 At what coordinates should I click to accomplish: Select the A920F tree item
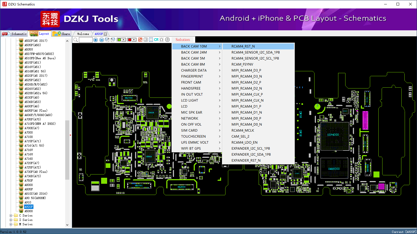28,207
